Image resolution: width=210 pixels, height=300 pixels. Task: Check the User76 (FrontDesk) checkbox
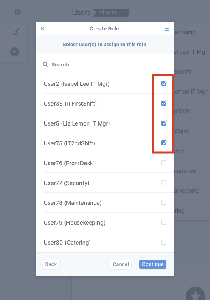164,163
